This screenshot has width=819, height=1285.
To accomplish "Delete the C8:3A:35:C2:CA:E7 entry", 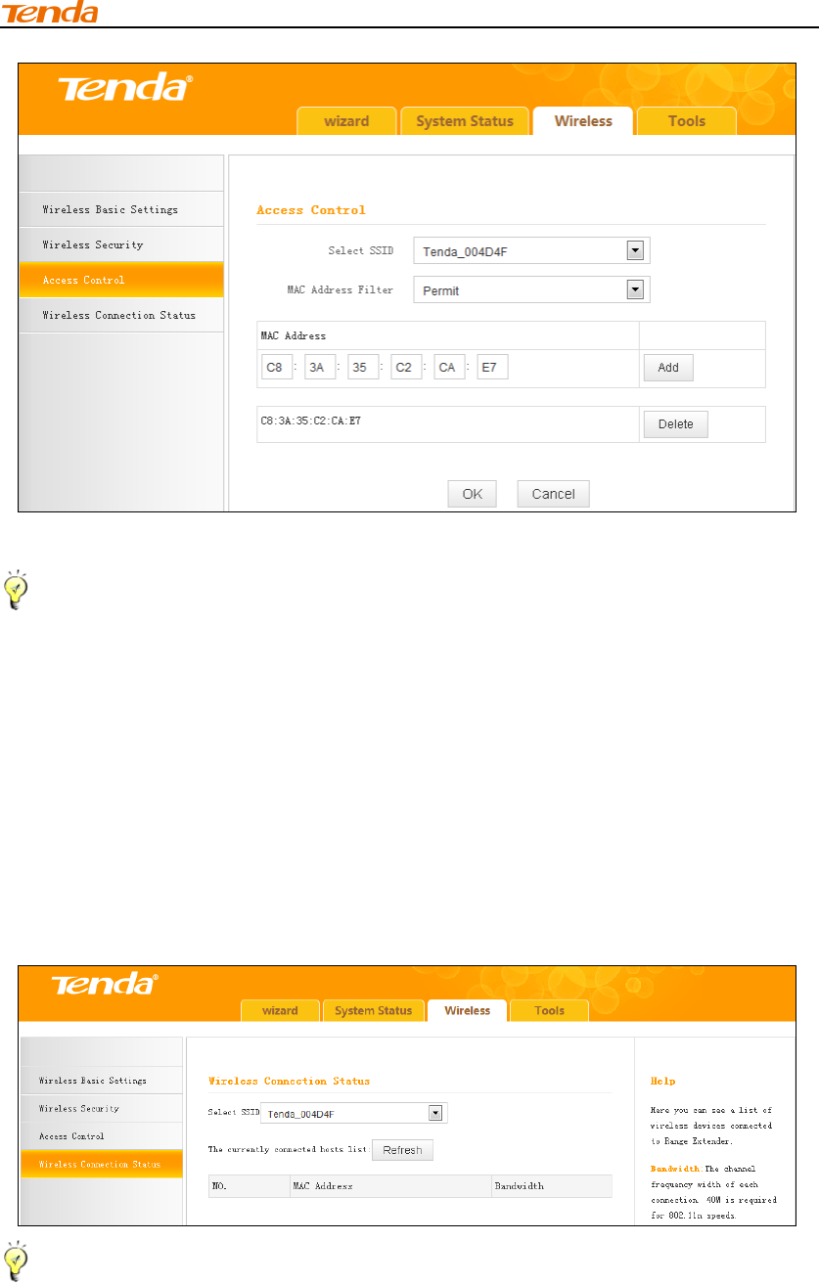I will [675, 424].
